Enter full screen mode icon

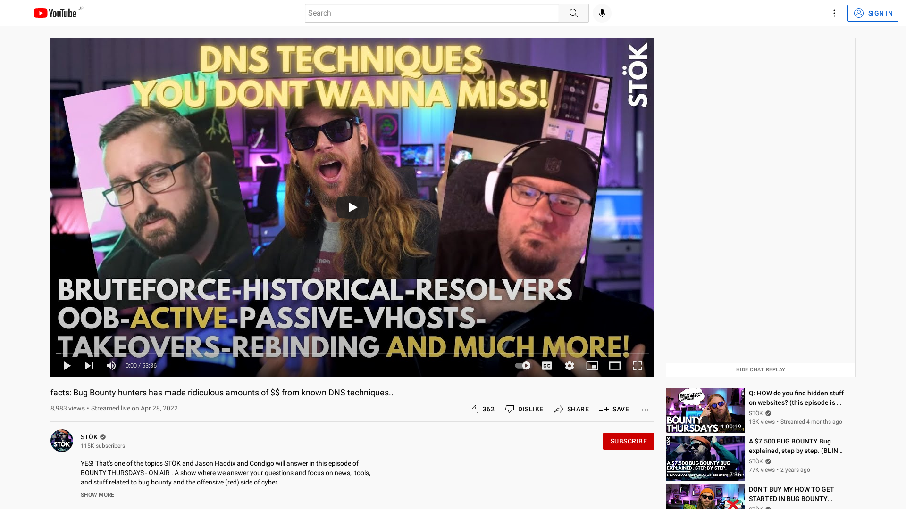coord(638,366)
